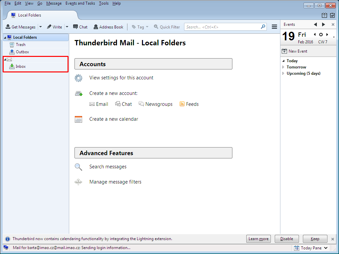Click Search messages link
The width and height of the screenshot is (339, 254).
click(108, 167)
